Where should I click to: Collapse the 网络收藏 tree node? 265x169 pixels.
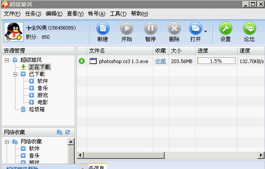[7, 142]
